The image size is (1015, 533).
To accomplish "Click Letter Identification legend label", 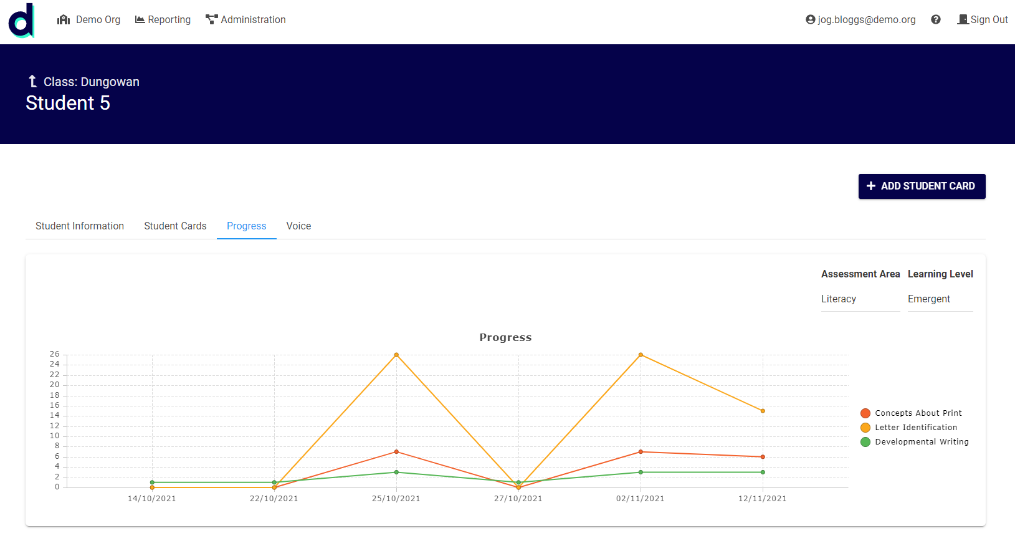I will [x=916, y=428].
